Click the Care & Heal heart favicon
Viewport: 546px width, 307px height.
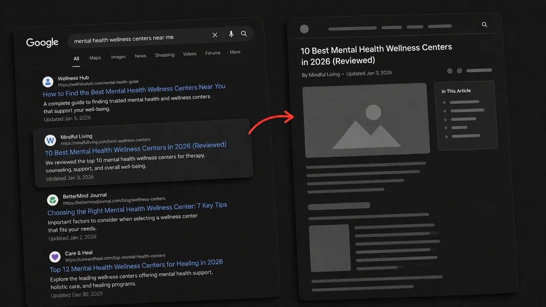55,257
